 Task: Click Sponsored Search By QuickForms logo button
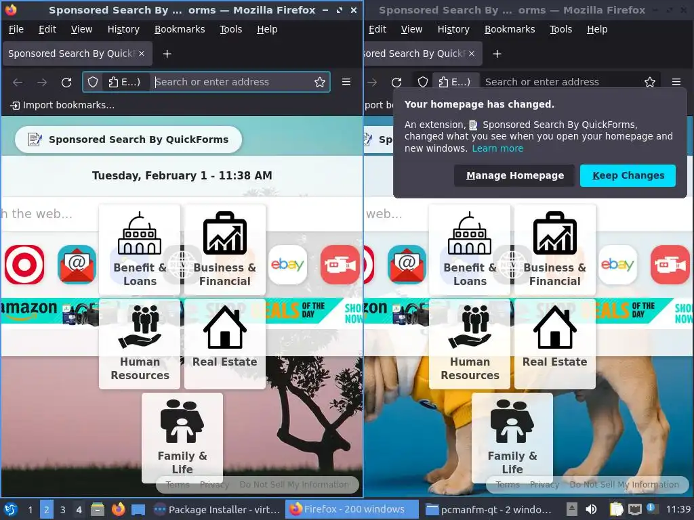point(128,139)
